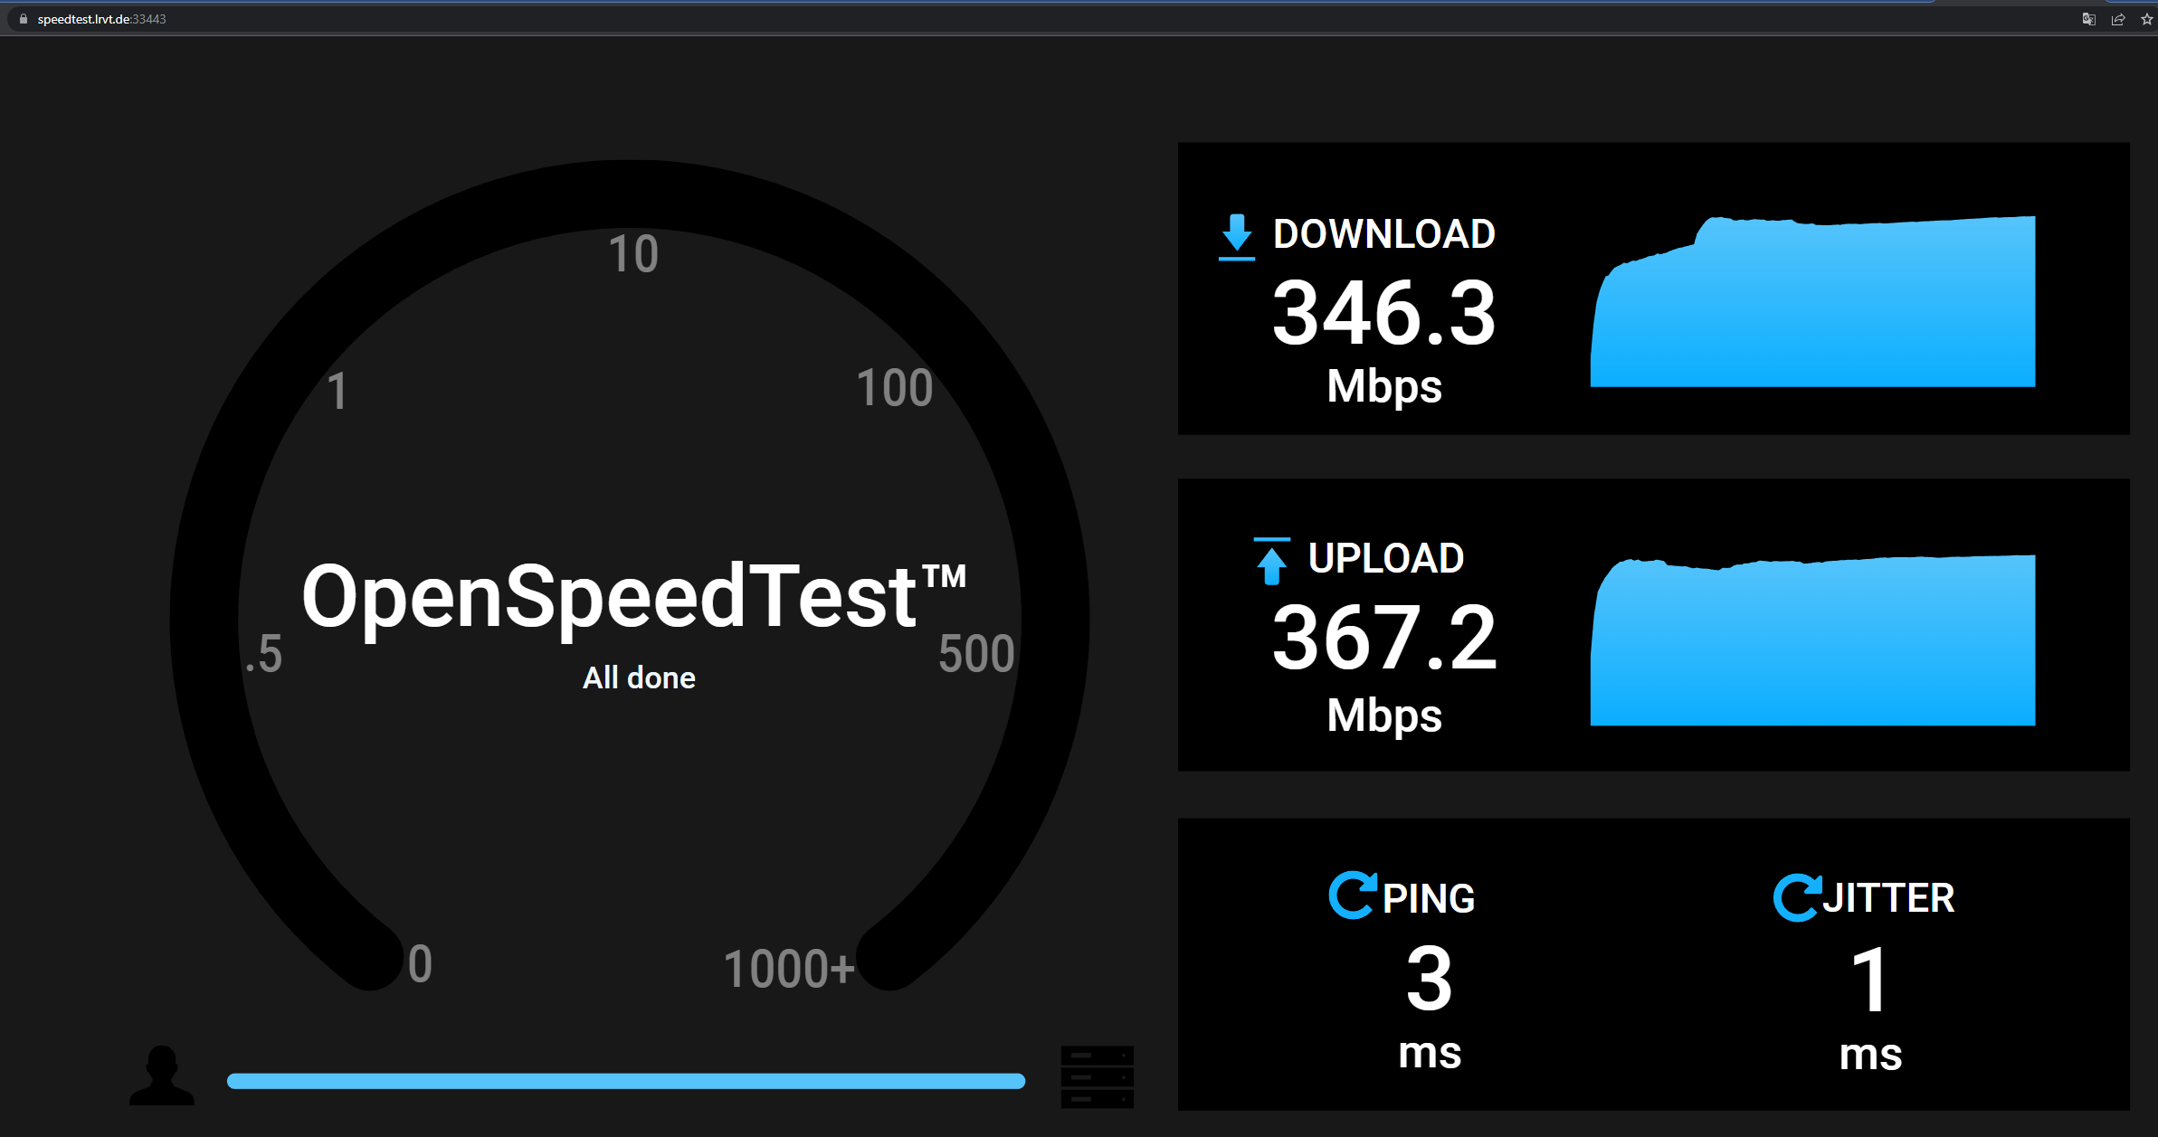Click the circular ping refresh icon
Screen dimensions: 2158x1137
1352,895
